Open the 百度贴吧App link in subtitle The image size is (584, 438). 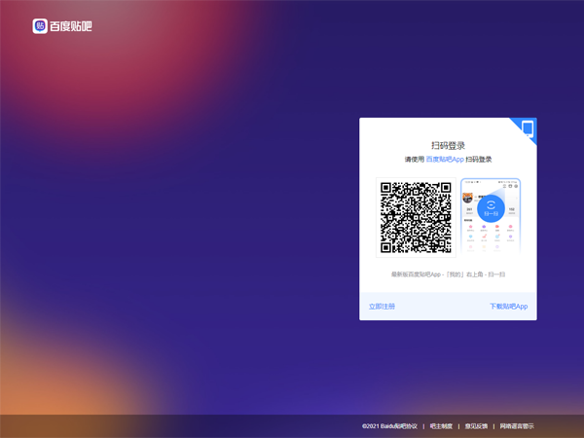point(445,160)
